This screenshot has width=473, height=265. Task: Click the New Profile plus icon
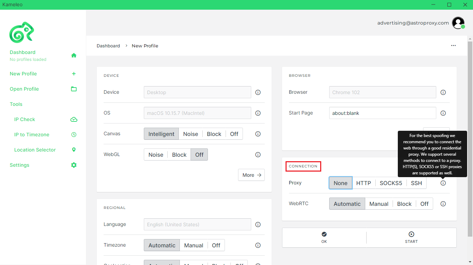coord(74,74)
